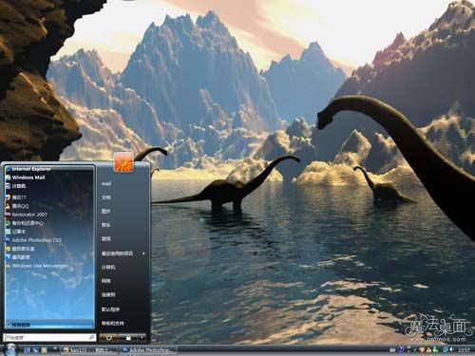Expand shutdown options arrow beside the lock button
The image size is (475, 356).
click(142, 338)
